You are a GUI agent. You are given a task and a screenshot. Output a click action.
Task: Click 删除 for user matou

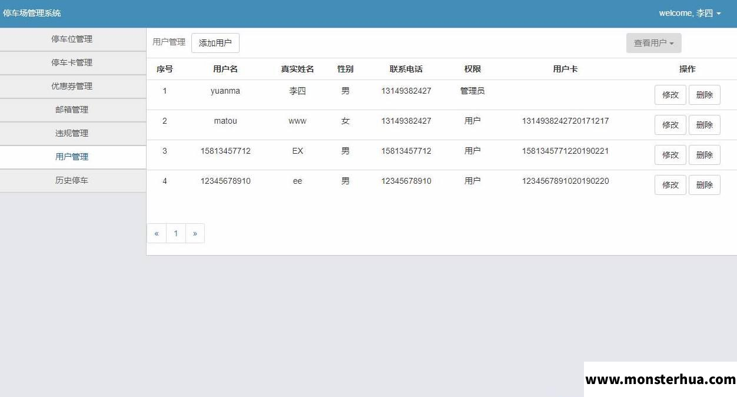pyautogui.click(x=705, y=125)
